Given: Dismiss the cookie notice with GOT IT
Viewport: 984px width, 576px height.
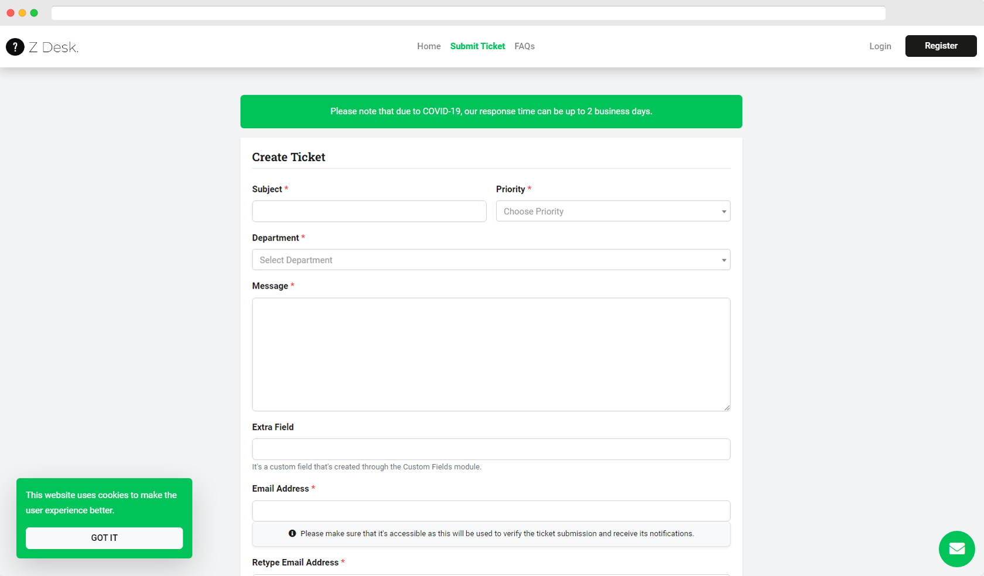Looking at the screenshot, I should click(x=104, y=537).
